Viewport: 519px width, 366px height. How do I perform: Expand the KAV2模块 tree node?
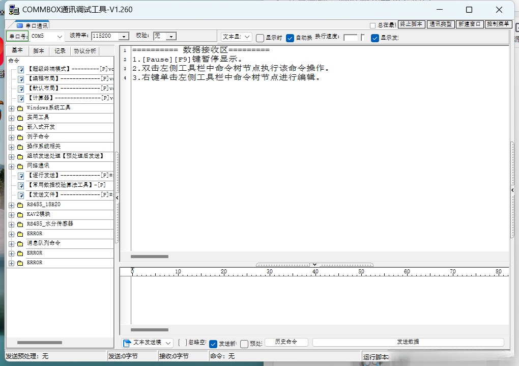pyautogui.click(x=12, y=215)
